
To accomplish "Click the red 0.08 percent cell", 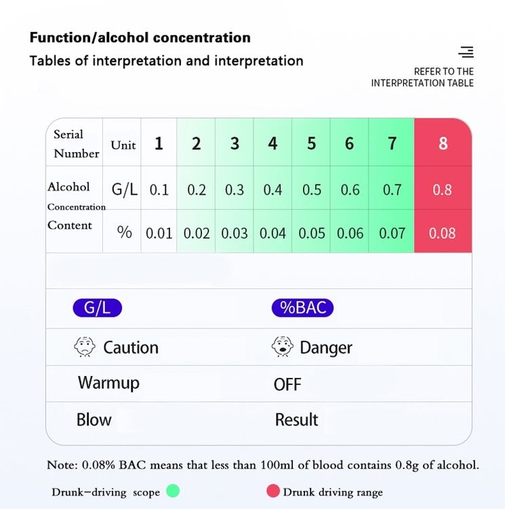I will [x=443, y=231].
